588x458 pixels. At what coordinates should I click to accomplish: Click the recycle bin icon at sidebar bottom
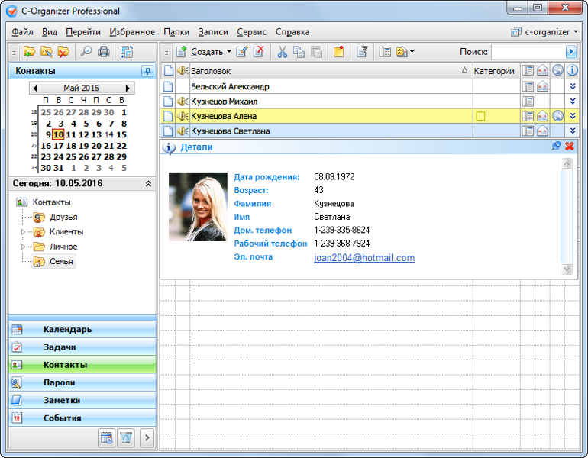point(126,437)
